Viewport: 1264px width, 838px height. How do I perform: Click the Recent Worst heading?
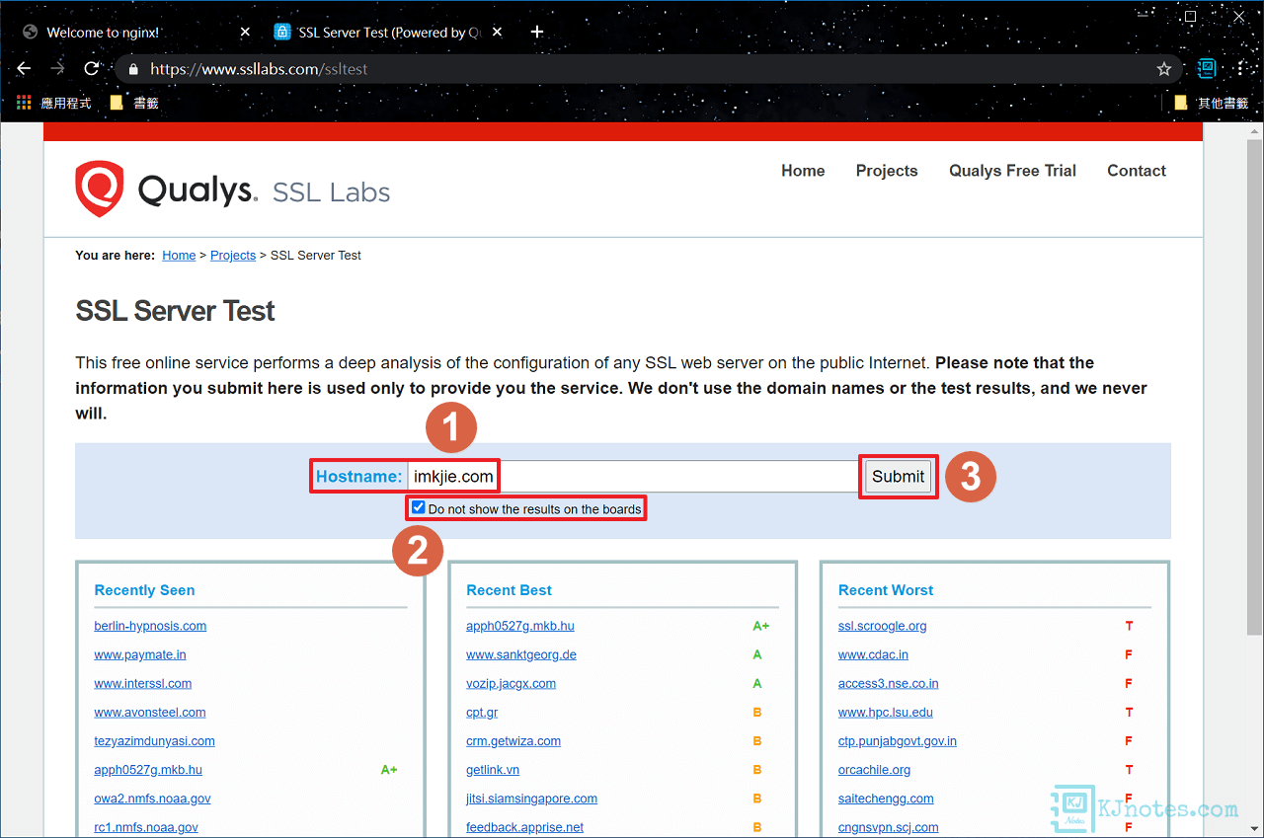coord(886,590)
